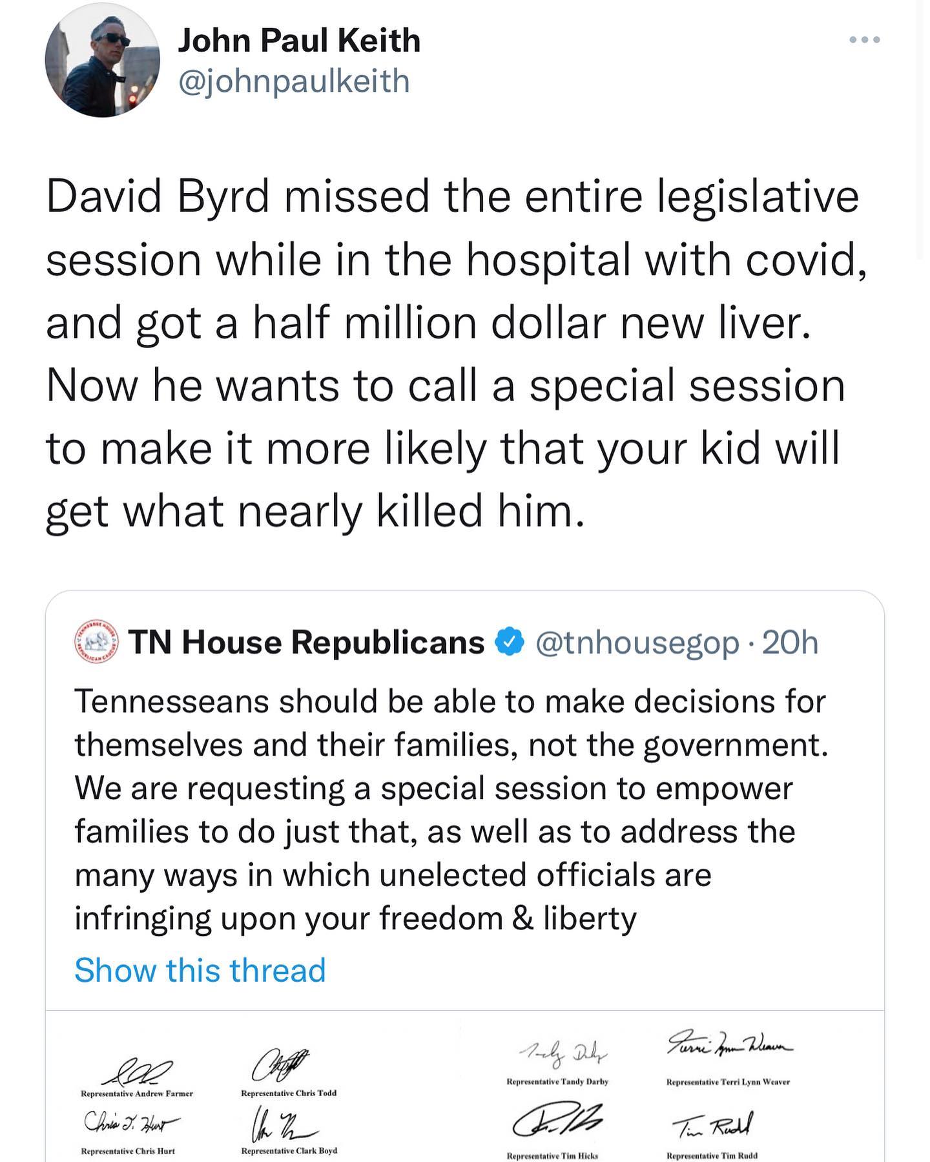Click the TN House Republicans avatar logo
The image size is (930, 1162).
(98, 643)
